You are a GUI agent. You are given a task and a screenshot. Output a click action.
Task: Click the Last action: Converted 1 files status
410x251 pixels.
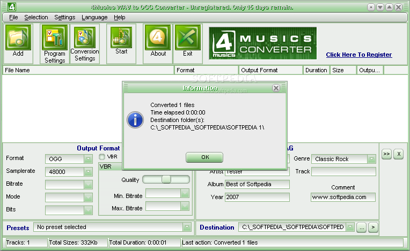tap(292, 242)
